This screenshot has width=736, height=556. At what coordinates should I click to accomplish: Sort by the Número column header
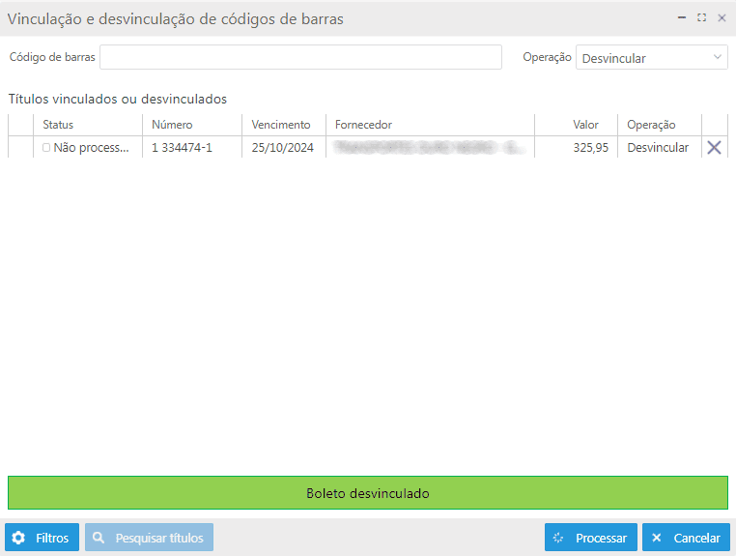coord(172,125)
